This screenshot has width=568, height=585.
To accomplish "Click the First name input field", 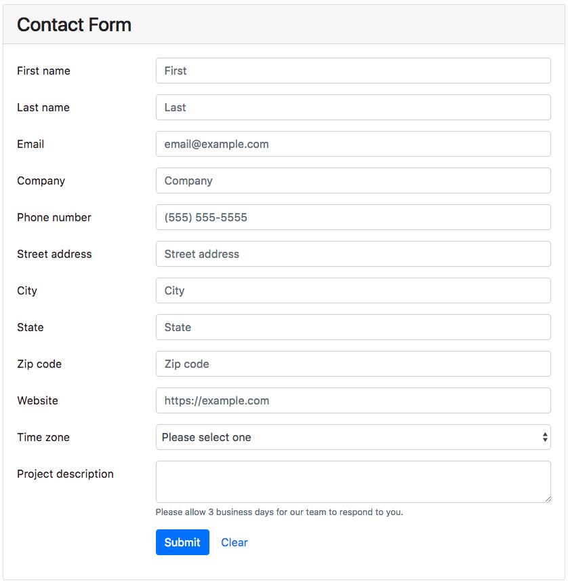I will (353, 71).
